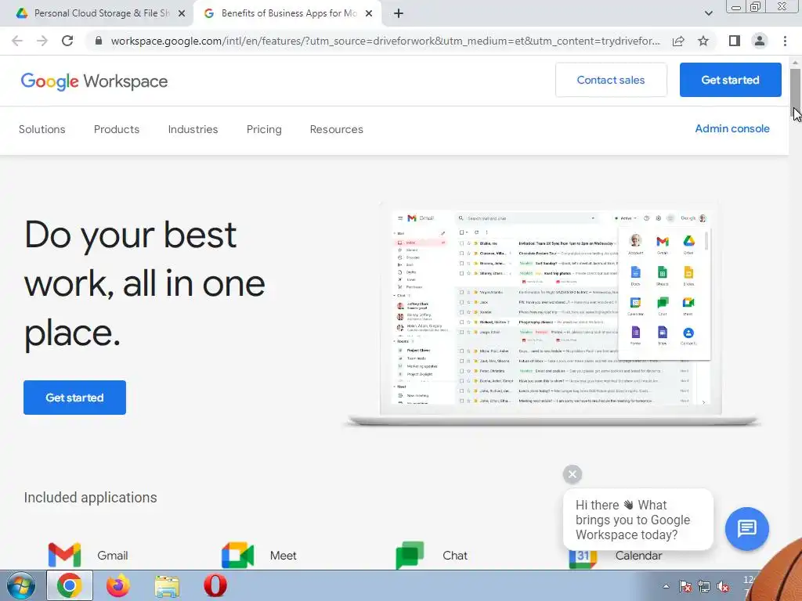Click Contact sales button

(611, 80)
